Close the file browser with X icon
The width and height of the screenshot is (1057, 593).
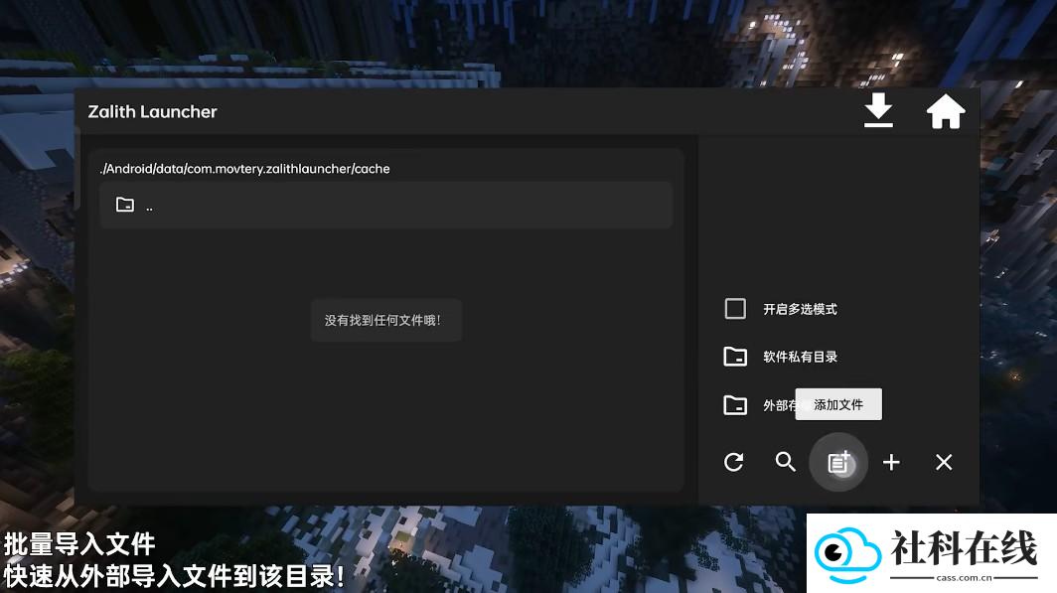[944, 462]
